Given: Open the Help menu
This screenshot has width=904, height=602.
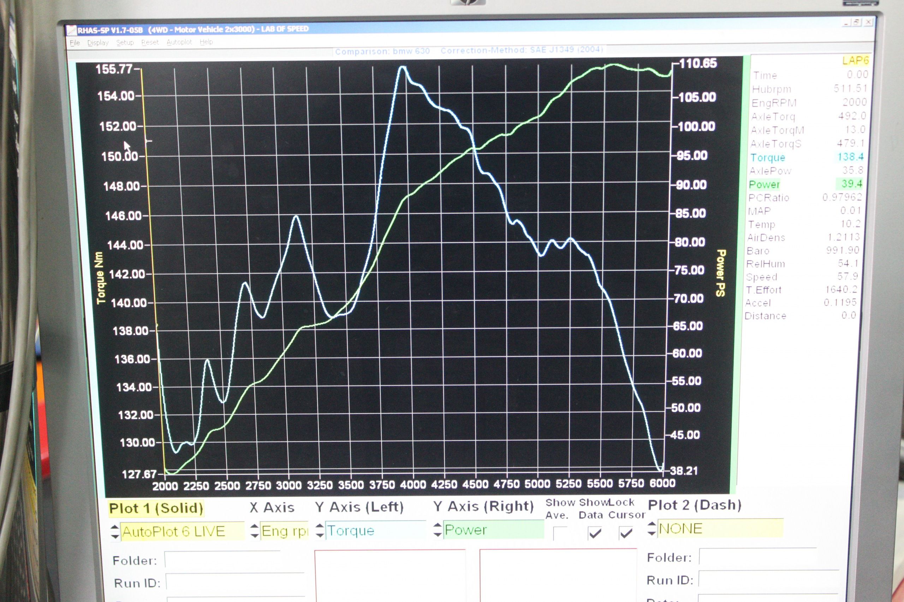Looking at the screenshot, I should coord(206,42).
